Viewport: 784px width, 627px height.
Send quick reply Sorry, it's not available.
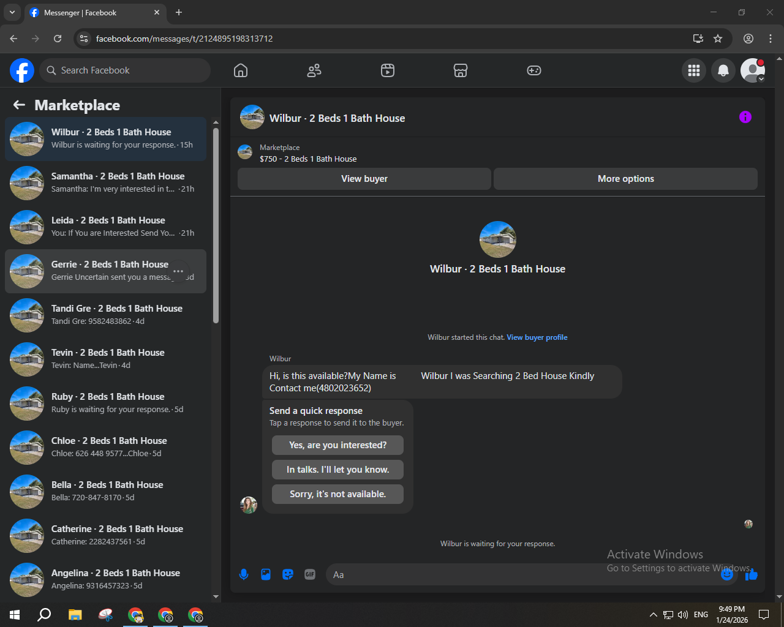(338, 494)
